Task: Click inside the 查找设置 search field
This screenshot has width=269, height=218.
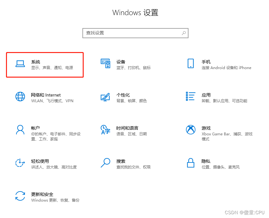Action: pos(135,33)
